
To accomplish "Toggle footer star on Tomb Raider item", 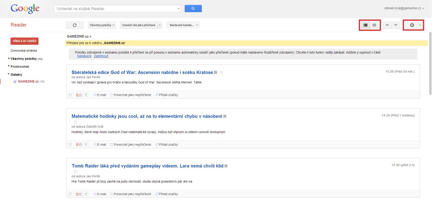I will [x=70, y=194].
